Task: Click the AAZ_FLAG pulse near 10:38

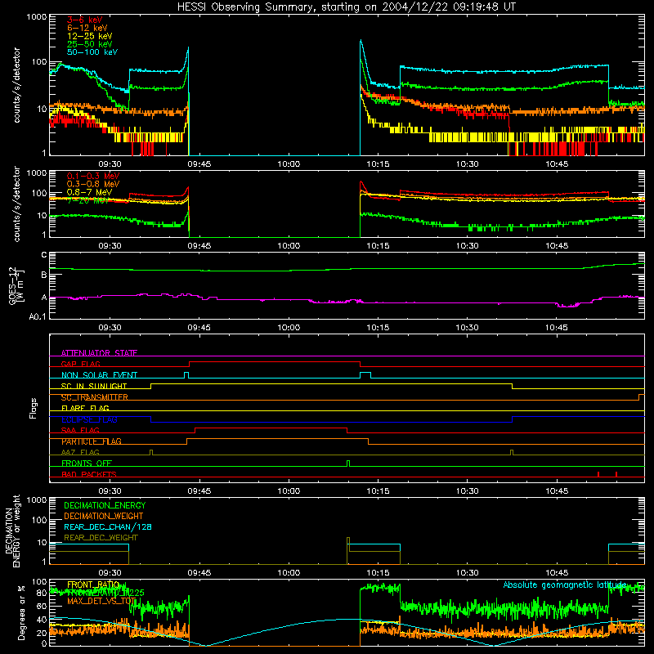Action: click(x=512, y=453)
